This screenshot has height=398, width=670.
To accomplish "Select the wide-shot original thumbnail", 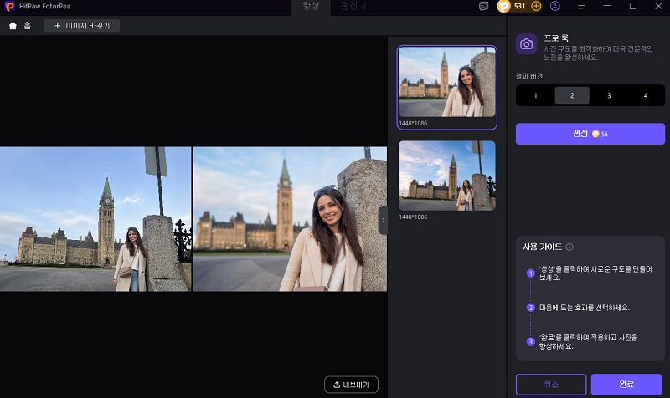I will click(x=447, y=176).
